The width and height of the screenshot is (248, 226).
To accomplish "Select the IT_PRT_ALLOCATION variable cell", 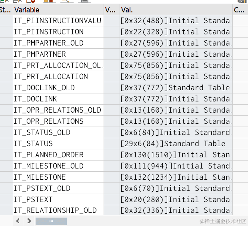I will pos(58,77).
